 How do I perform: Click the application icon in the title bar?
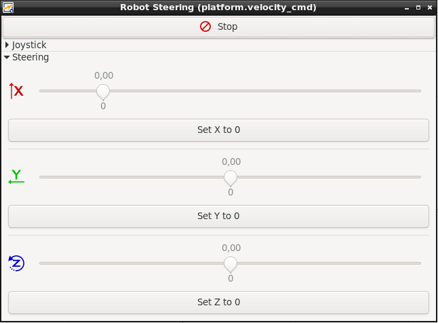click(x=8, y=7)
